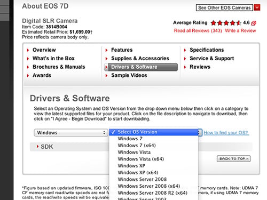Click the About EOS 7D heading
The width and height of the screenshot is (267, 200).
[x=45, y=6]
